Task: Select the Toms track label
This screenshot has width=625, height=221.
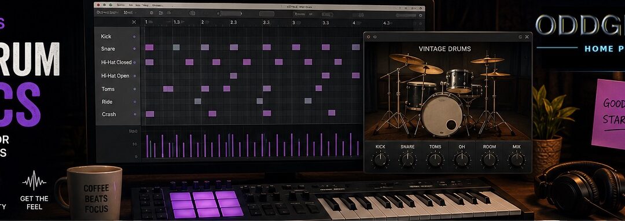Action: [x=108, y=89]
